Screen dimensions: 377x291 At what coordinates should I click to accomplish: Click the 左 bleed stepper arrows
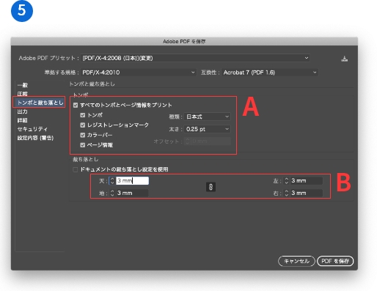click(287, 181)
